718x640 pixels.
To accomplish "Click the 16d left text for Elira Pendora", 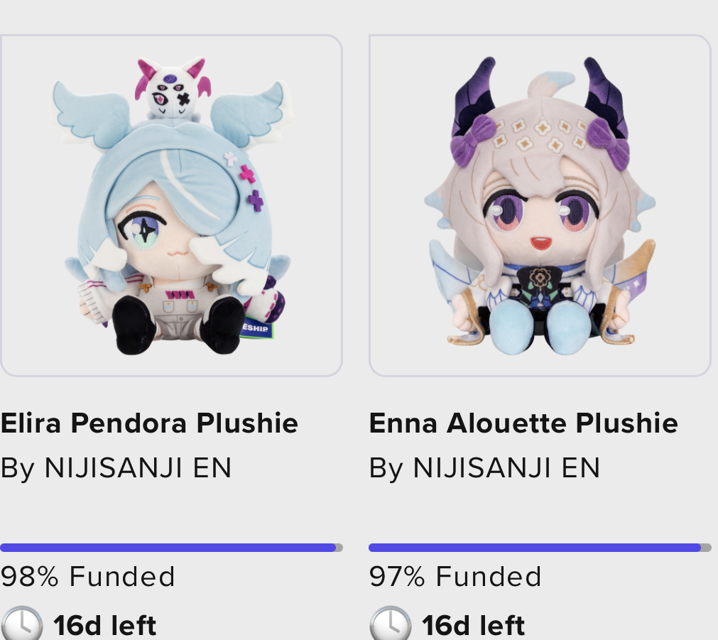I will click(x=104, y=625).
